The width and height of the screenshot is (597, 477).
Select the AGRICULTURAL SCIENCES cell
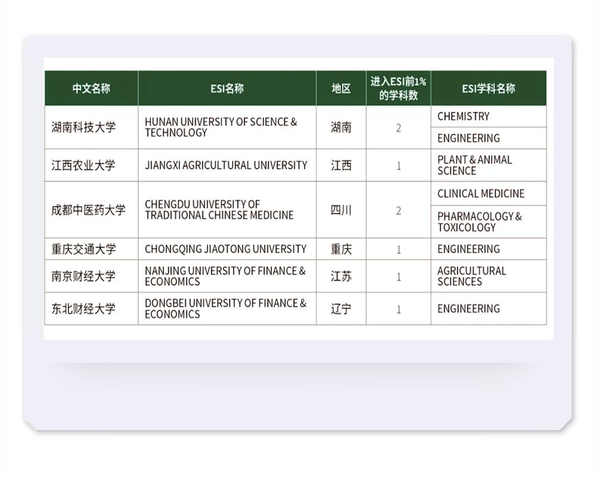click(488, 276)
